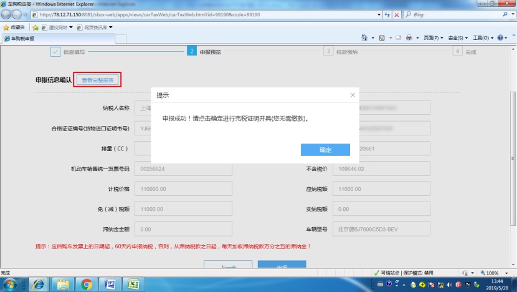517x292 pixels.
Task: Open 建议网站 suggested sites dropdown
Action: 57,27
